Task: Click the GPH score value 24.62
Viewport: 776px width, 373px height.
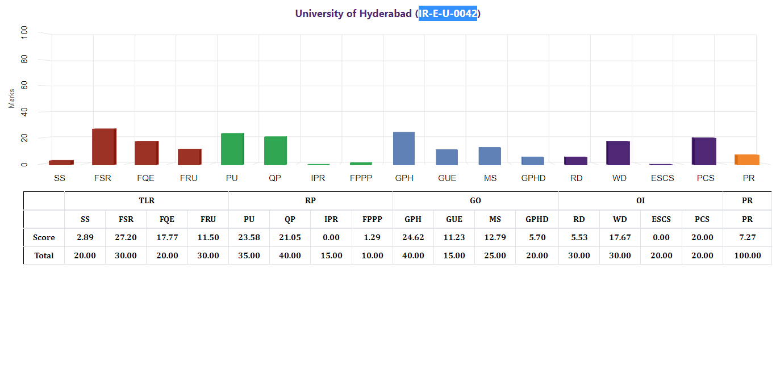Action: 413,237
